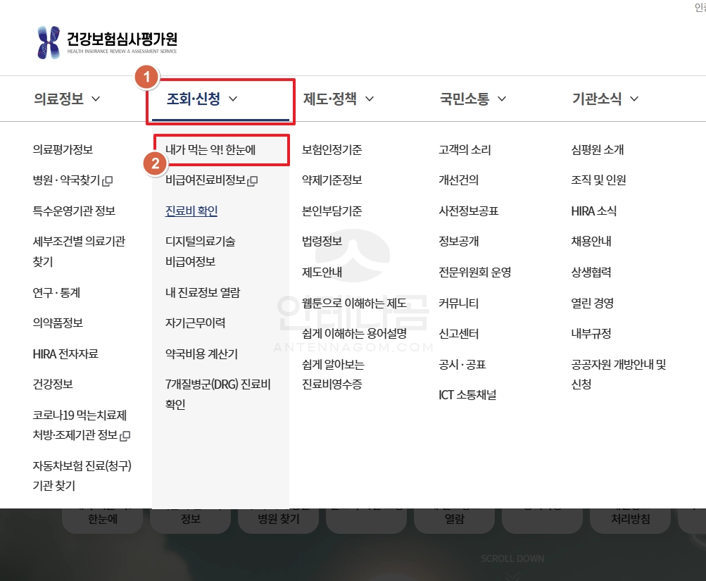The image size is (706, 581).
Task: Collapse the 의료정보 chevron arrow
Action: pos(96,99)
